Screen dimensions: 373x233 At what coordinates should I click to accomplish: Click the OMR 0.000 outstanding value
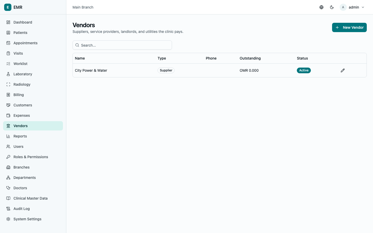249,70
